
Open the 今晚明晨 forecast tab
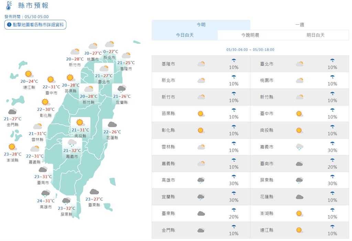tap(250, 35)
